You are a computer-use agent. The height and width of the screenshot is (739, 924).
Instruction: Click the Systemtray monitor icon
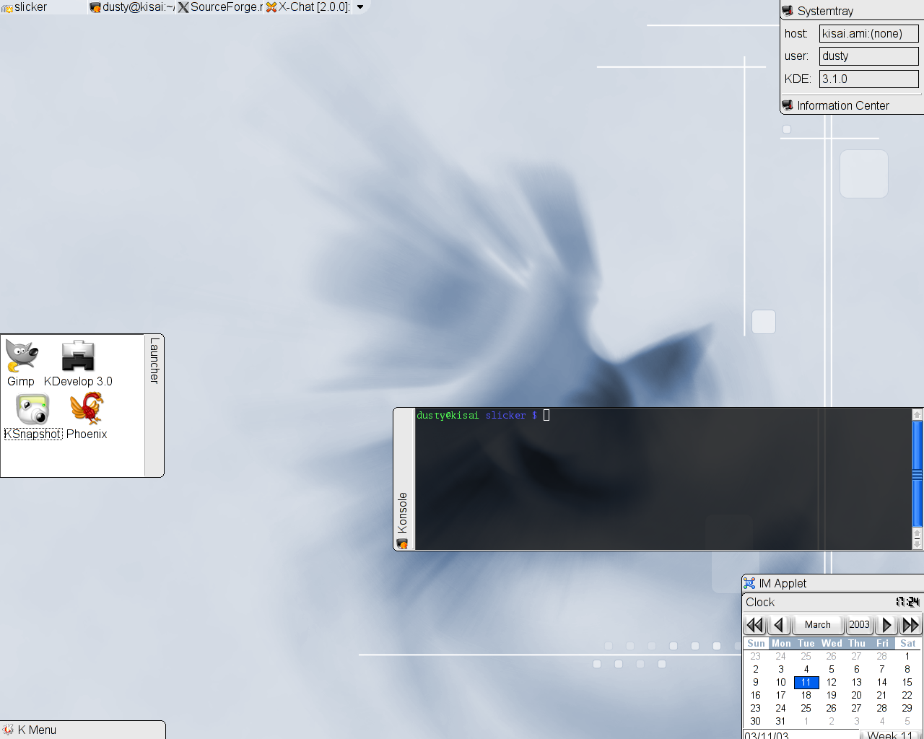click(x=788, y=11)
